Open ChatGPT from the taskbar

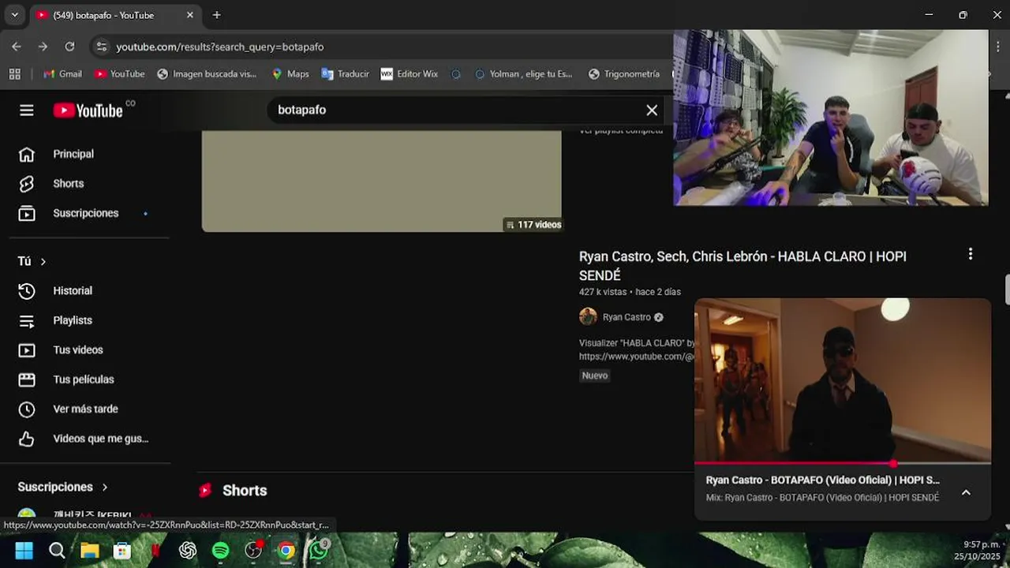188,551
